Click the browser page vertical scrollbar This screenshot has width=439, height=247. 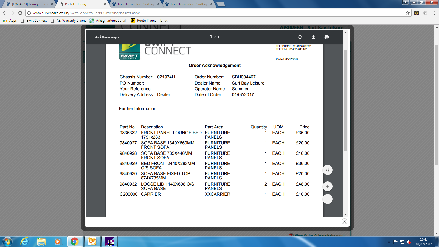(x=437, y=105)
